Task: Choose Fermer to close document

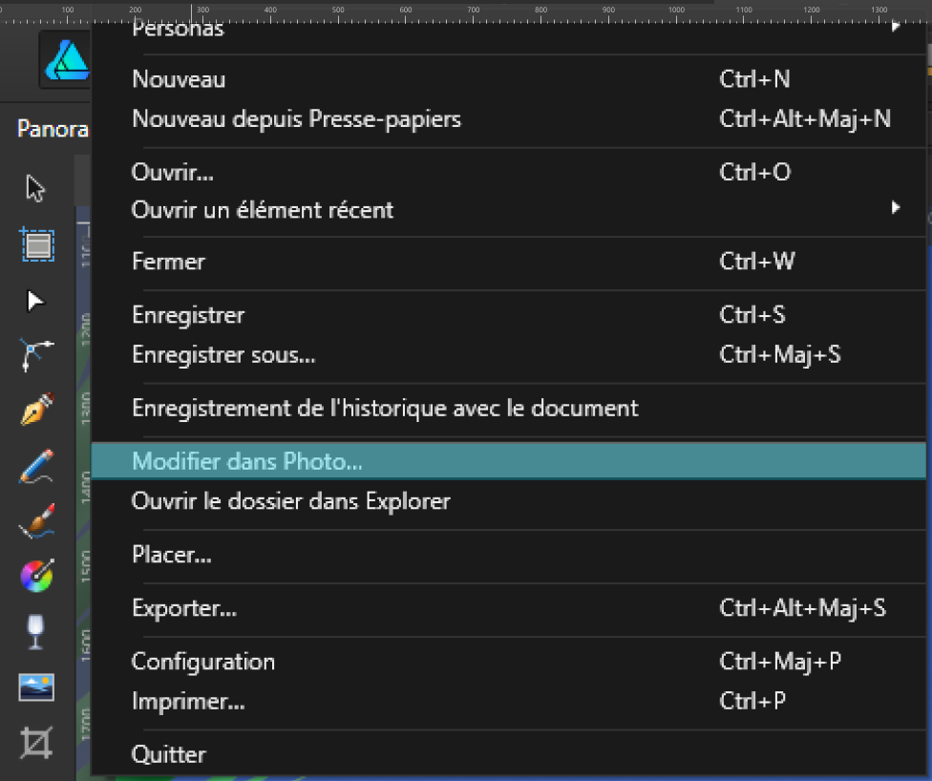Action: pyautogui.click(x=509, y=262)
